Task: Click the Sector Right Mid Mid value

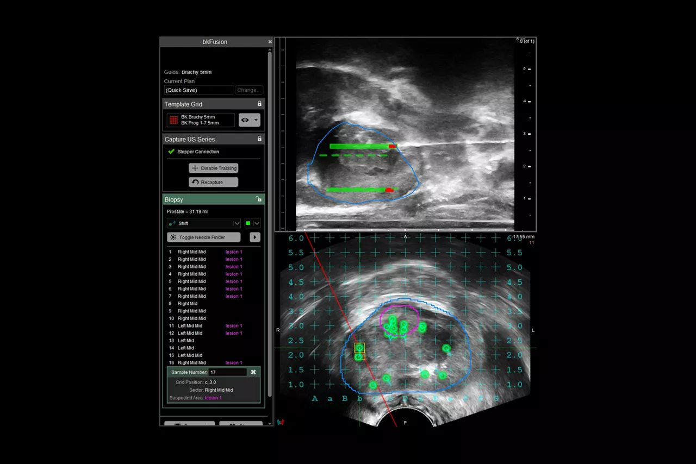Action: coord(219,390)
